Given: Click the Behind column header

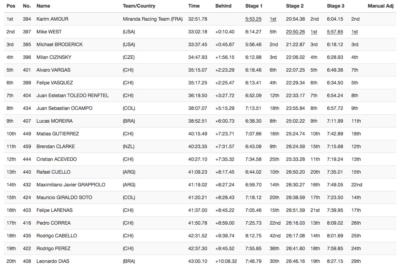Looking at the screenshot, I should coord(223,6).
